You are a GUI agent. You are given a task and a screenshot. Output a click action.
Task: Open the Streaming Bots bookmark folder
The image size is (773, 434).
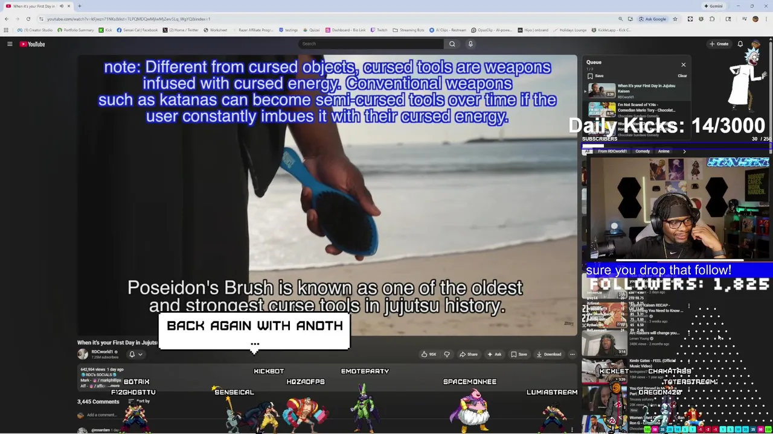pos(409,30)
